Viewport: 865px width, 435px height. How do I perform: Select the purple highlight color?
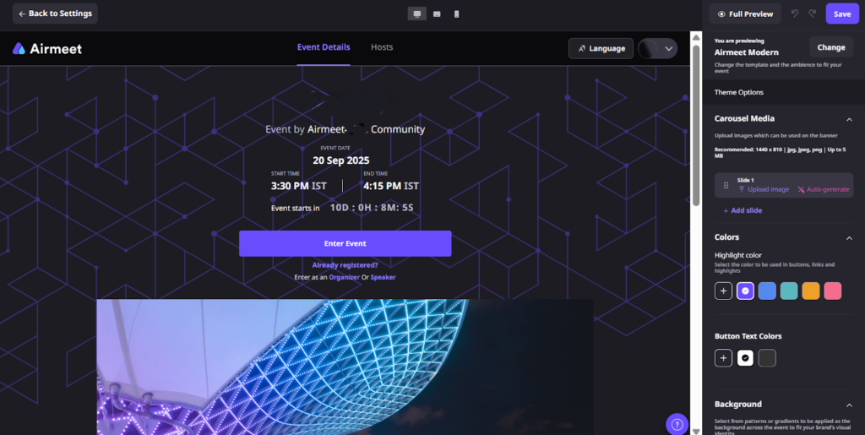(745, 291)
